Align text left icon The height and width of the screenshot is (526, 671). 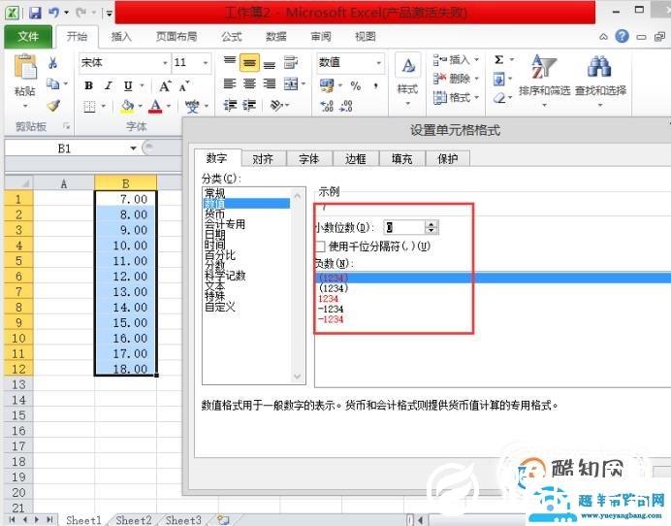point(230,83)
